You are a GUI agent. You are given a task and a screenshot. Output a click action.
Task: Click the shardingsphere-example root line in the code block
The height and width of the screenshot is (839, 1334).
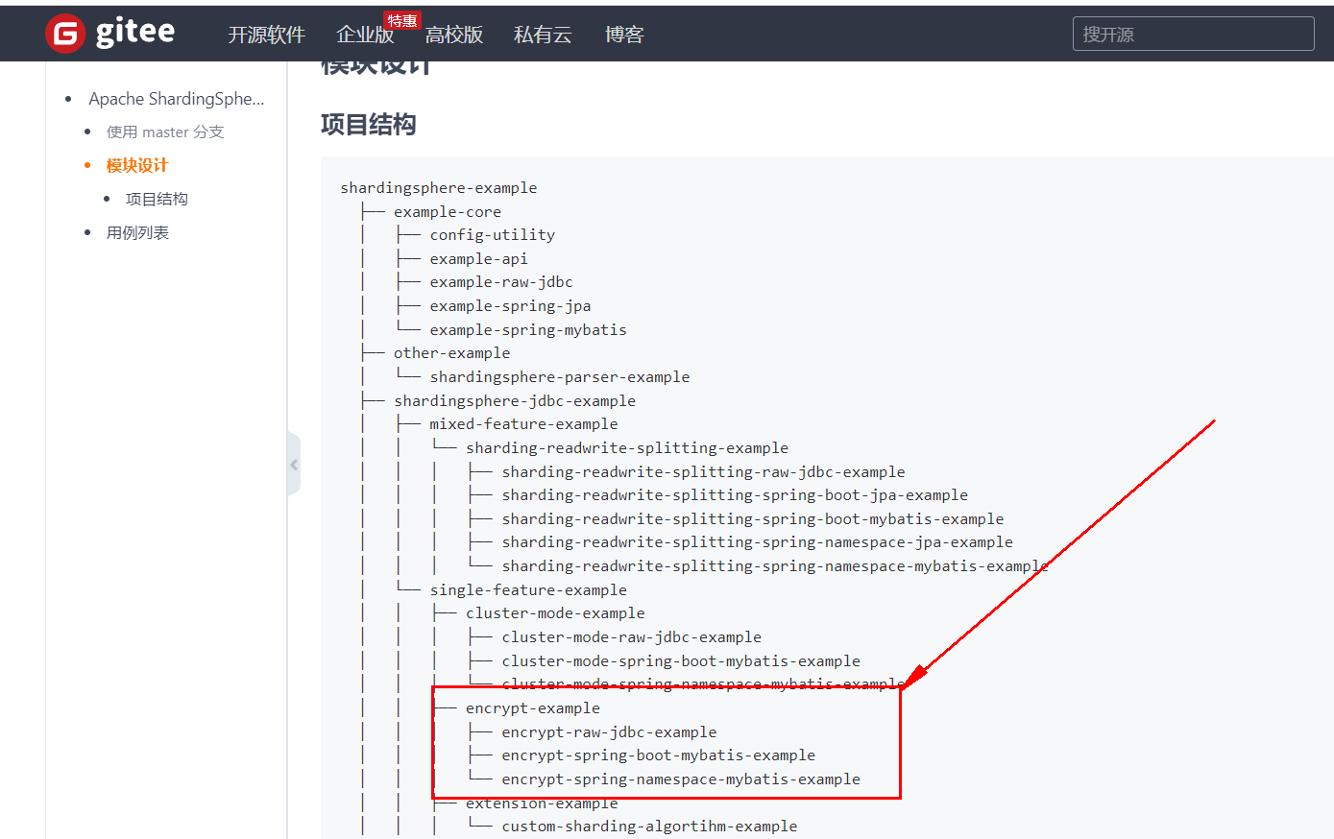439,187
